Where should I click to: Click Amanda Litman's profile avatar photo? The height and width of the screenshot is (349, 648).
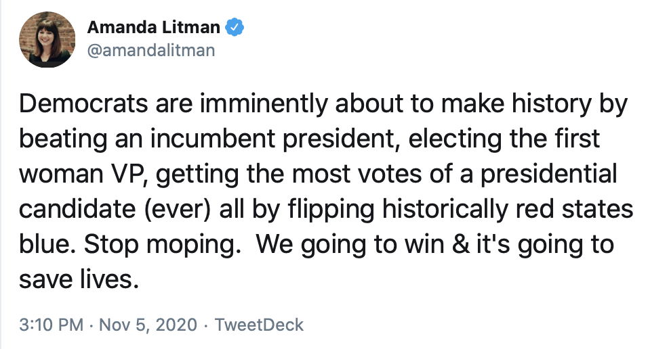[46, 39]
